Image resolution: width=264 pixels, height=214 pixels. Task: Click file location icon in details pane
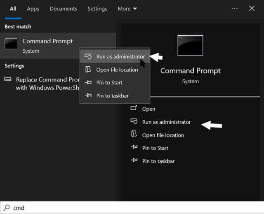pos(134,134)
